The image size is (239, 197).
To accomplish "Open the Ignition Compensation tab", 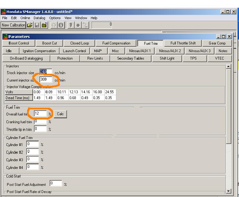I will tap(39, 51).
